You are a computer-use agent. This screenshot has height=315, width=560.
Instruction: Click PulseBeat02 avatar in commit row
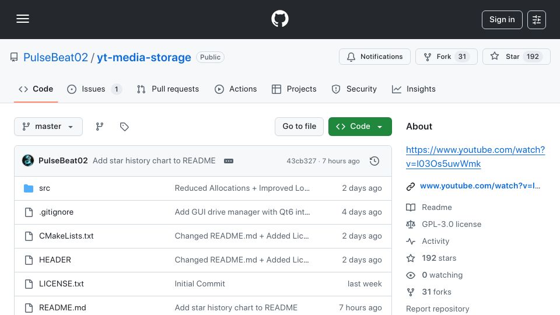pyautogui.click(x=28, y=161)
